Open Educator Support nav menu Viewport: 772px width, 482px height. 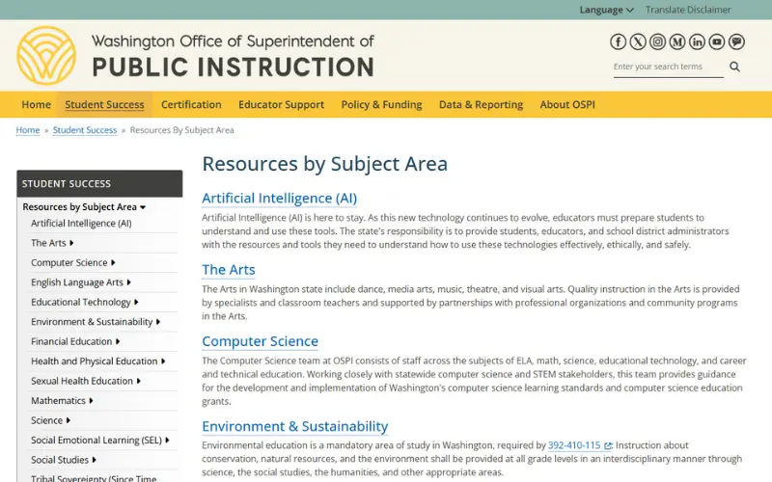281,104
